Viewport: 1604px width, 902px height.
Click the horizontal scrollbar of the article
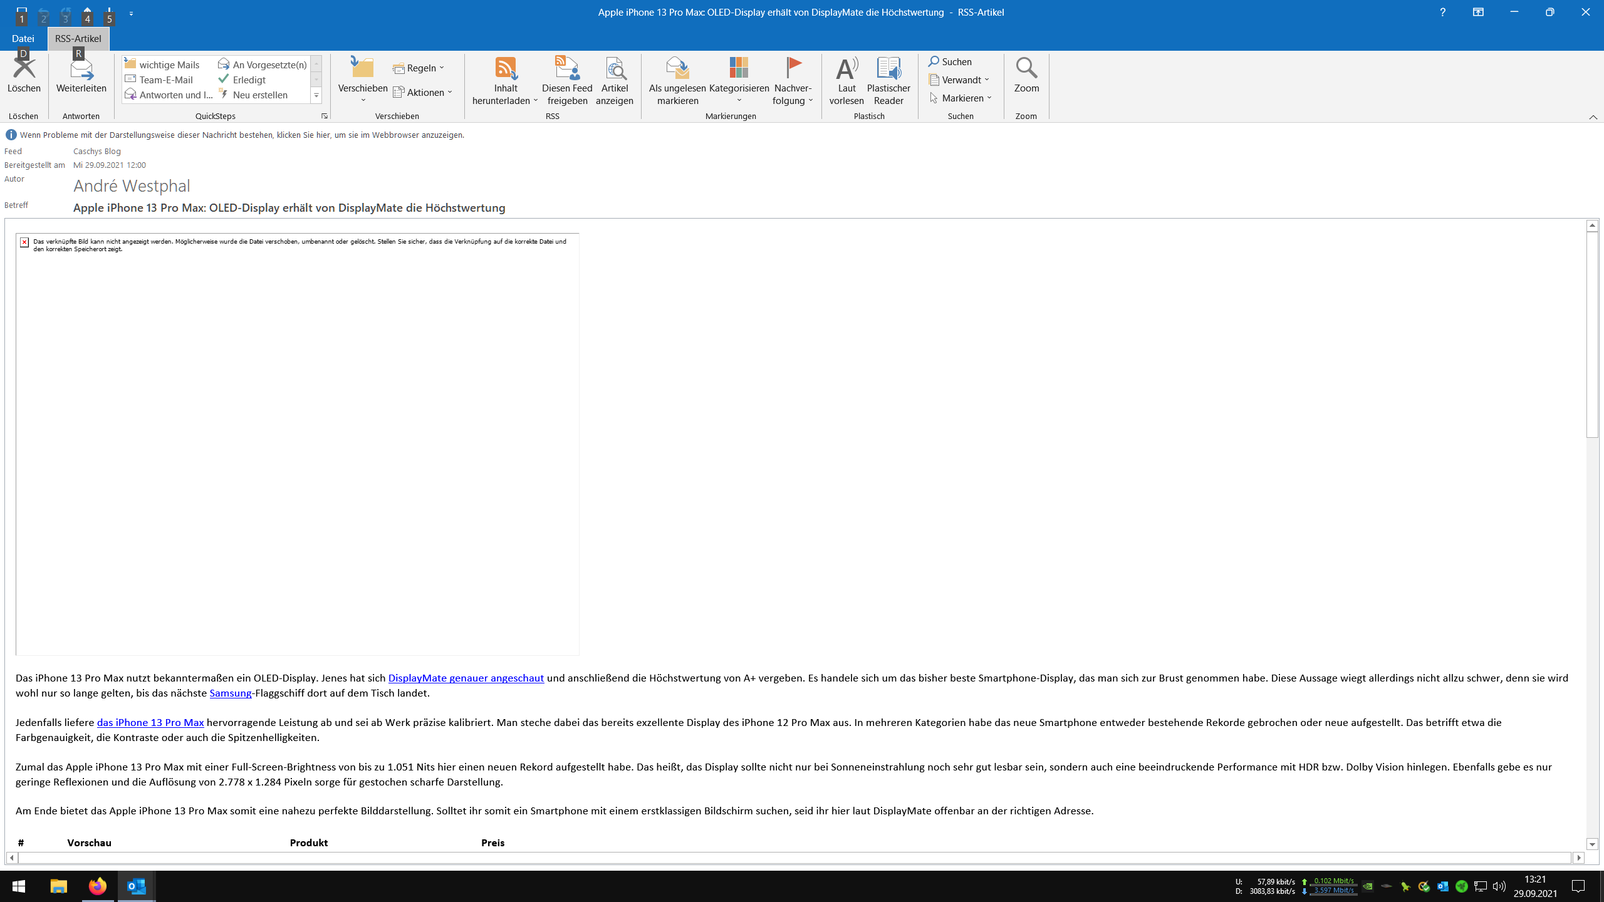click(x=794, y=858)
